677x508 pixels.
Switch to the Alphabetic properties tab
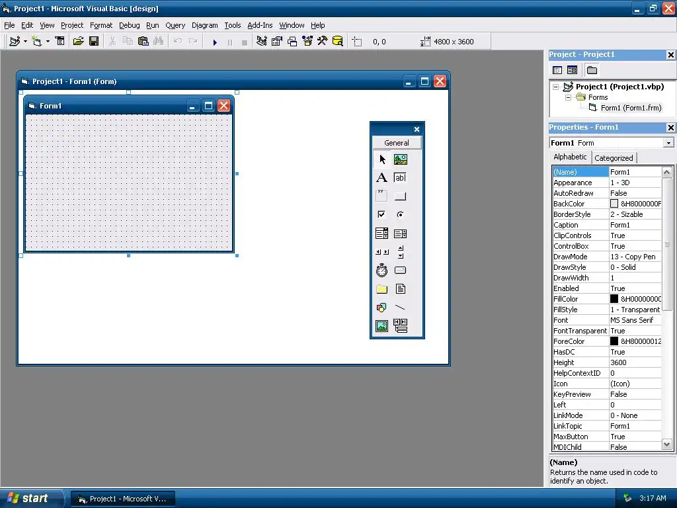(x=570, y=157)
